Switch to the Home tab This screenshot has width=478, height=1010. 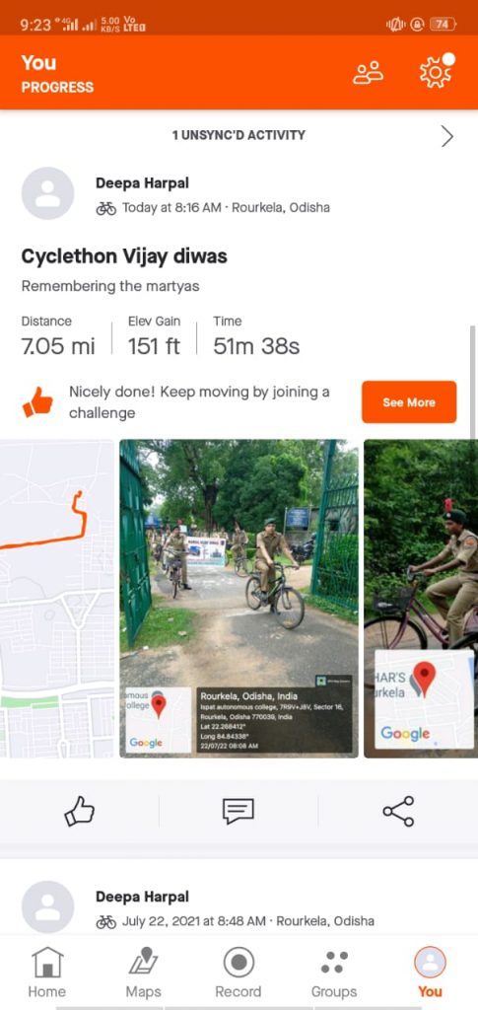pos(47,973)
